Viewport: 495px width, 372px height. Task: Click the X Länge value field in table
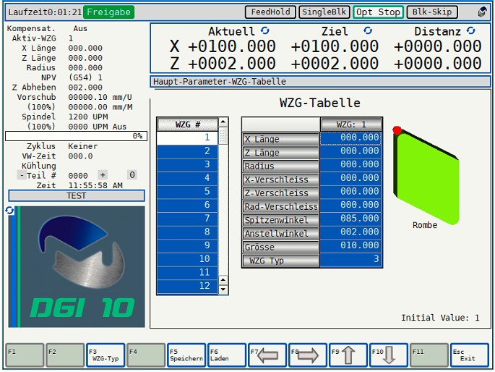coord(350,138)
